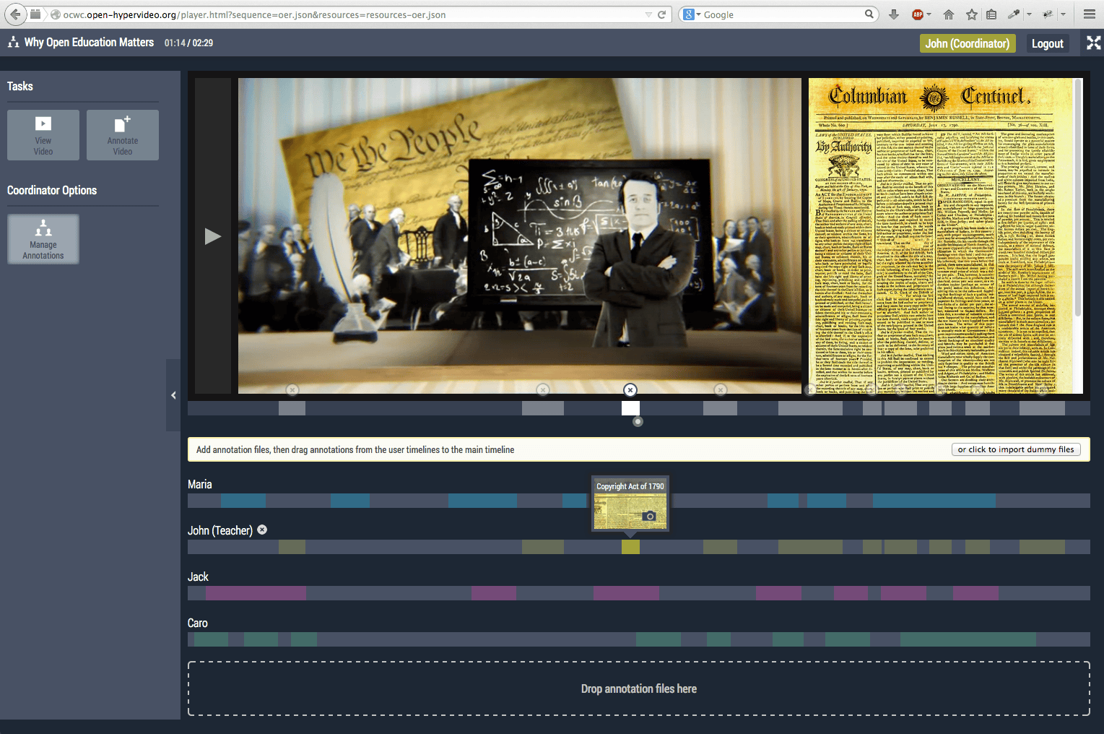This screenshot has height=734, width=1104.
Task: Open the URL history dropdown arrow
Action: 648,14
